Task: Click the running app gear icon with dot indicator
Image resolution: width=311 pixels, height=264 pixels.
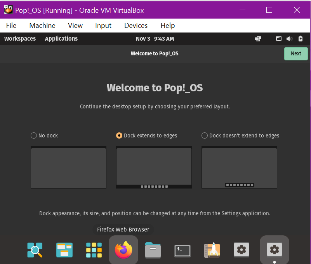Action: (x=275, y=250)
